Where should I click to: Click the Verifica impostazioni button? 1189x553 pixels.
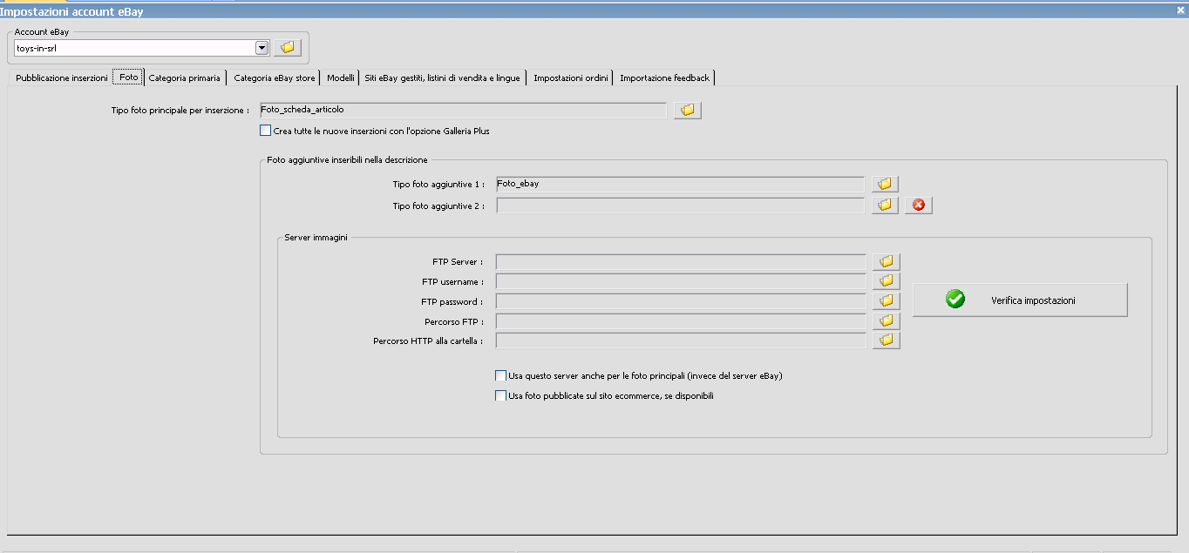[x=1020, y=300]
